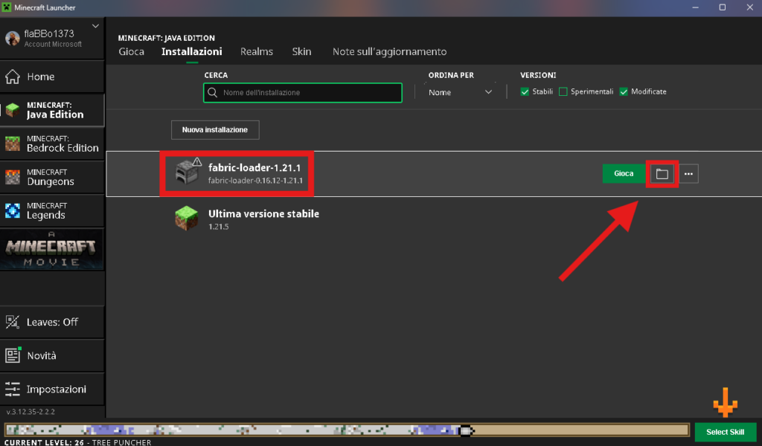
Task: Switch to the Skin tab
Action: coord(301,51)
